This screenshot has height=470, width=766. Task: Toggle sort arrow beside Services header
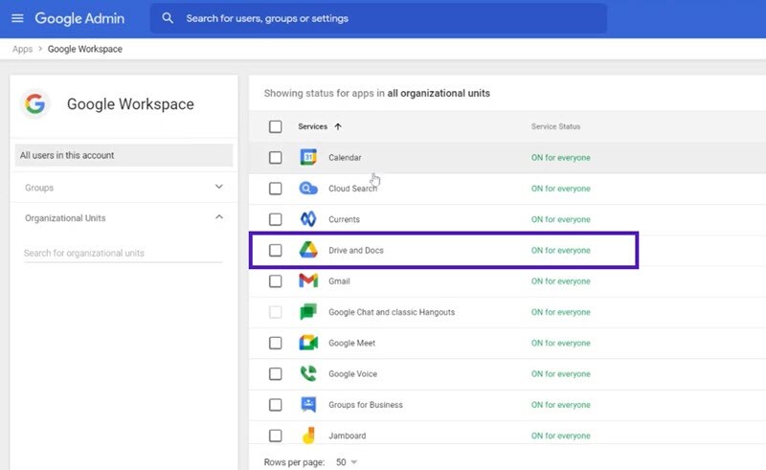[x=338, y=126]
